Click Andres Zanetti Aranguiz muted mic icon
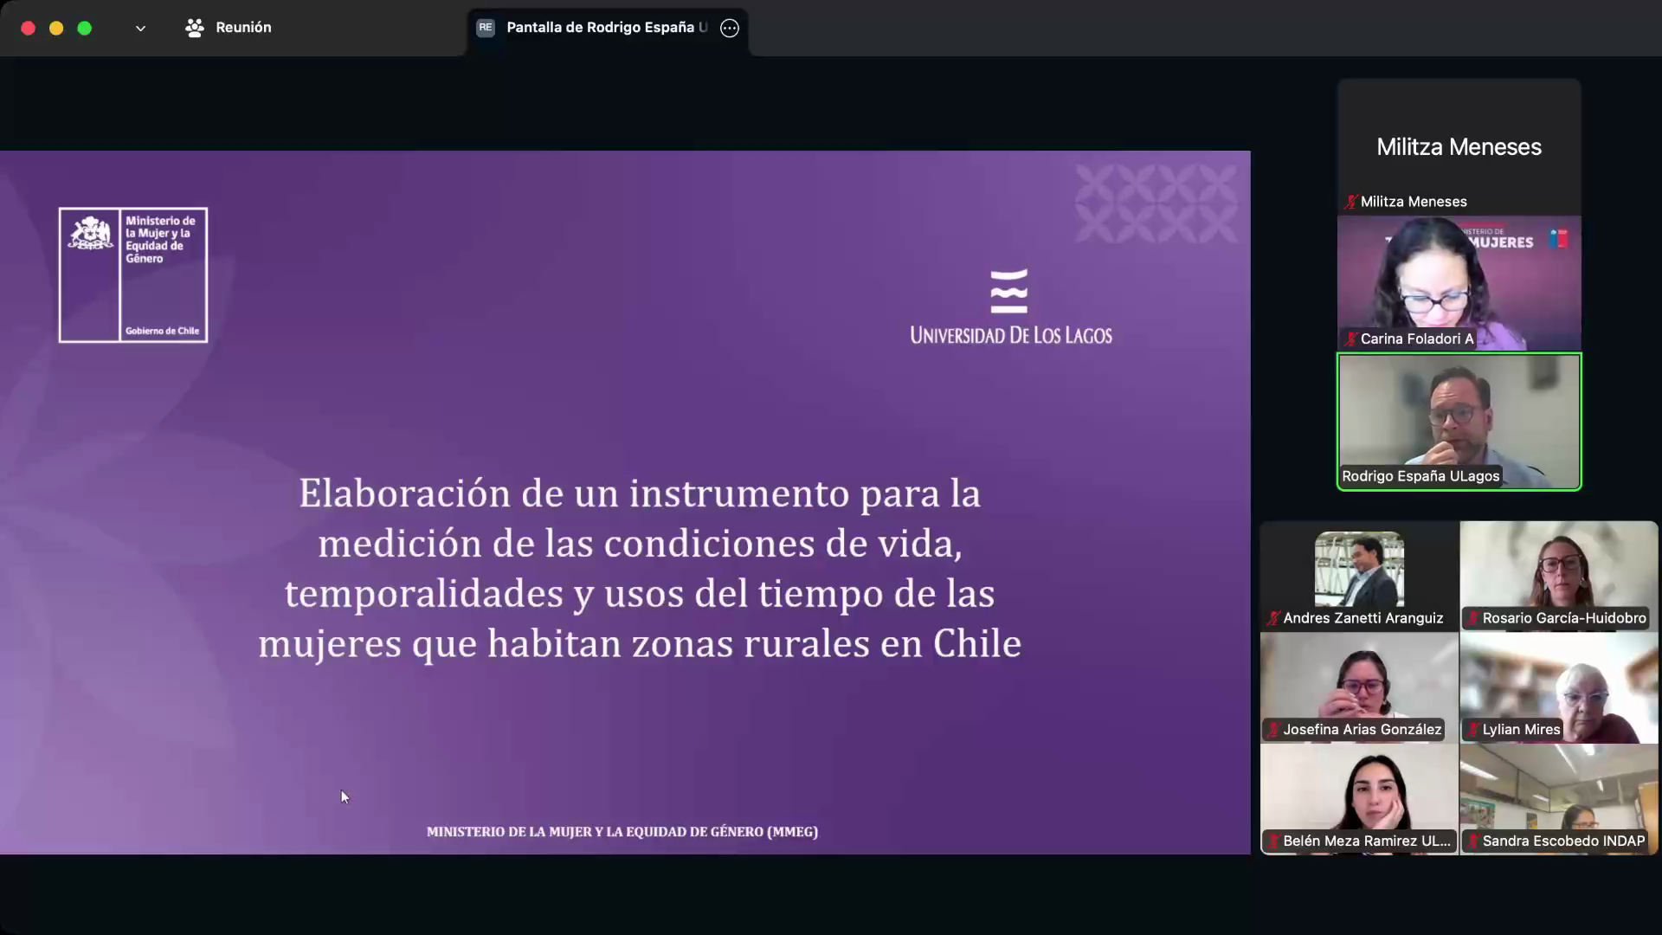Viewport: 1662px width, 935px height. pyautogui.click(x=1273, y=618)
